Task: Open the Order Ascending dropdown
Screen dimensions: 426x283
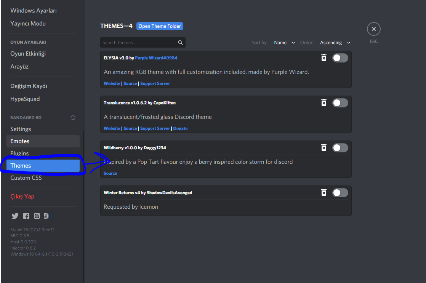Action: tap(335, 43)
